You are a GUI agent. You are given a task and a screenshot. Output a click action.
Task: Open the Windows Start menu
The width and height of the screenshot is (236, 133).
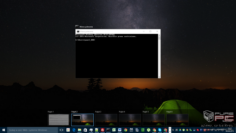[4, 130]
